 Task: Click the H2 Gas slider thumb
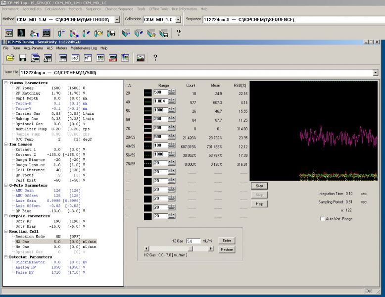coord(191,248)
